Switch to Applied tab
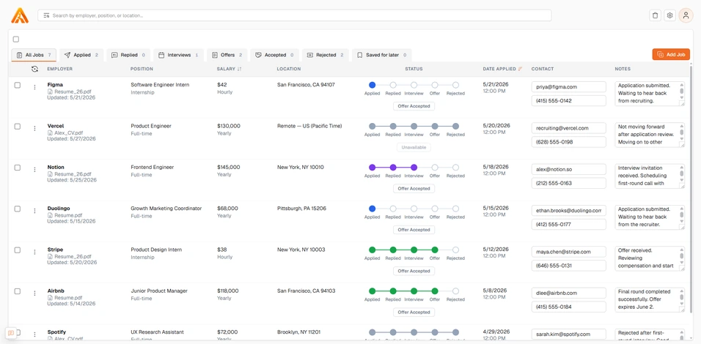This screenshot has height=344, width=701. tap(81, 55)
